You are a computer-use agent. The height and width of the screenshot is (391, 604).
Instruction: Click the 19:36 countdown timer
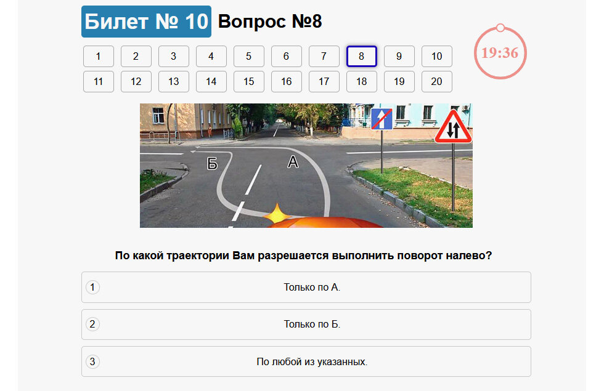[500, 53]
